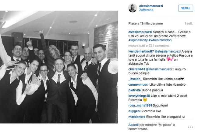
Task: Open euygeni commenter profile
Action: (134, 111)
